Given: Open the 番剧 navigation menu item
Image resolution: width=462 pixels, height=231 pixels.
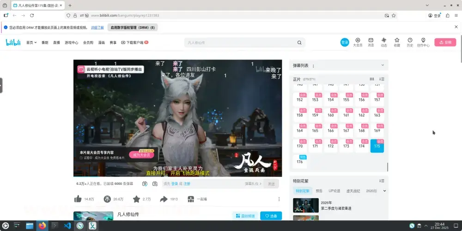Looking at the screenshot, I should click(x=45, y=43).
